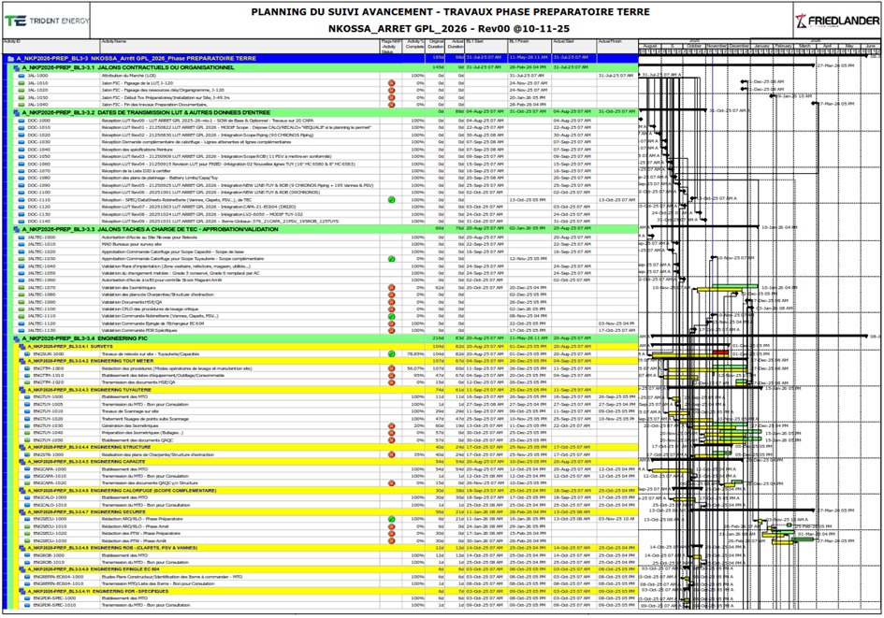884x618 pixels.
Task: Click the subtitle 'NKOSSA_ARRET GPL_2026 - Rev00 @10-11-25'
Action: click(450, 28)
